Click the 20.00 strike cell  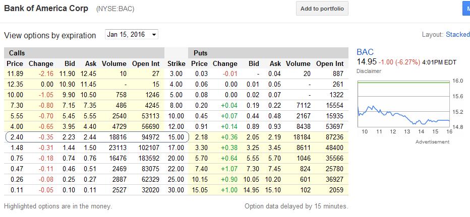pyautogui.click(x=176, y=158)
